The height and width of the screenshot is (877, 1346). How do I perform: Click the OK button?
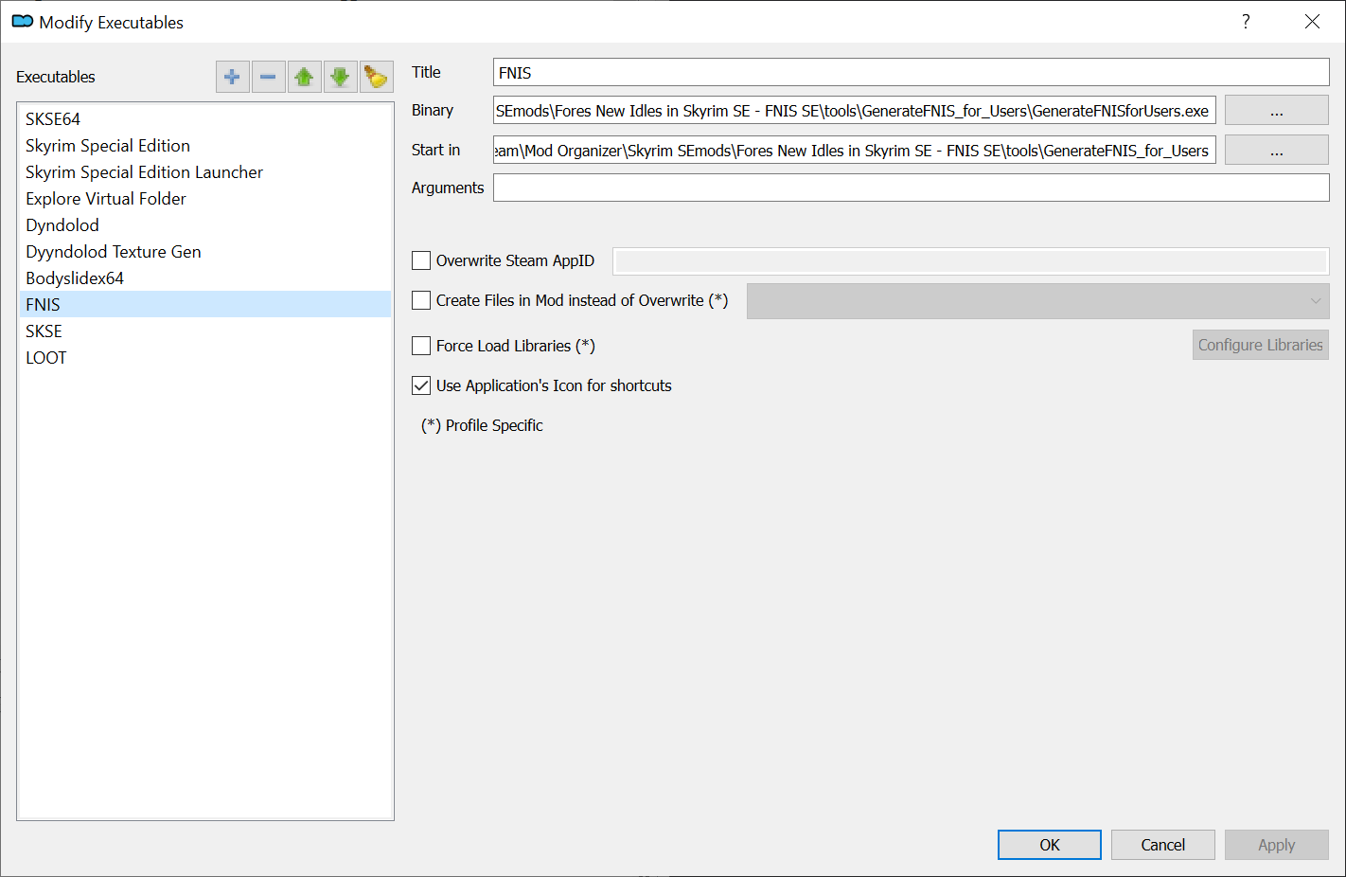click(x=1050, y=845)
